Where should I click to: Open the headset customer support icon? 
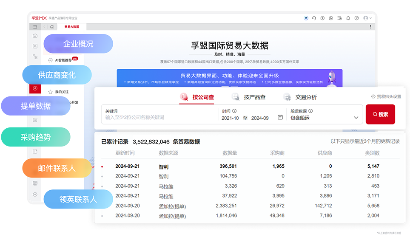pos(314,18)
